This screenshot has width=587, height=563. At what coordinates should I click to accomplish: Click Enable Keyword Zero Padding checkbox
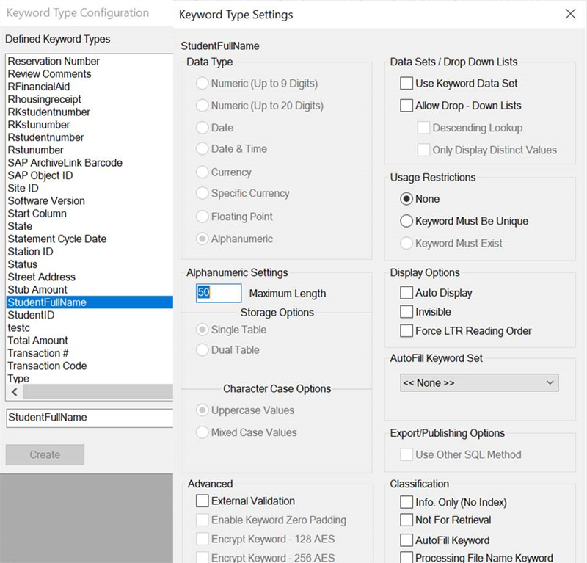(x=203, y=520)
